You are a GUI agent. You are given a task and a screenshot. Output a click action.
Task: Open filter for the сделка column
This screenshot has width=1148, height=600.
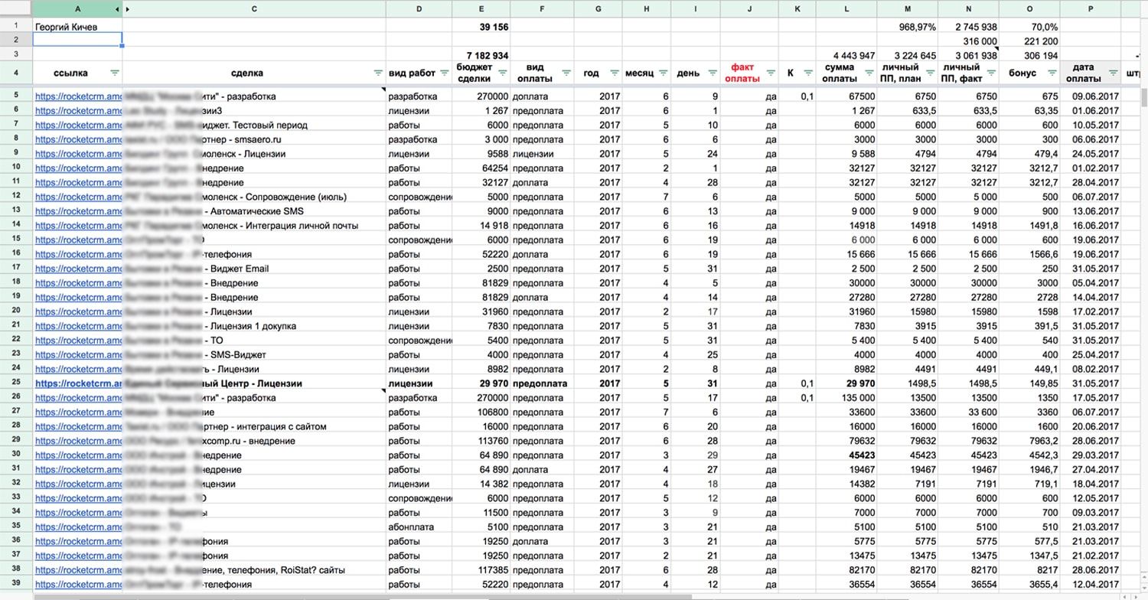(x=378, y=73)
